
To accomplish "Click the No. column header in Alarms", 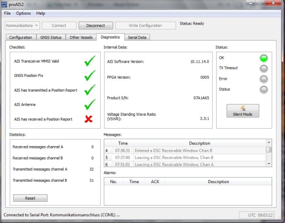I will (x=114, y=182).
